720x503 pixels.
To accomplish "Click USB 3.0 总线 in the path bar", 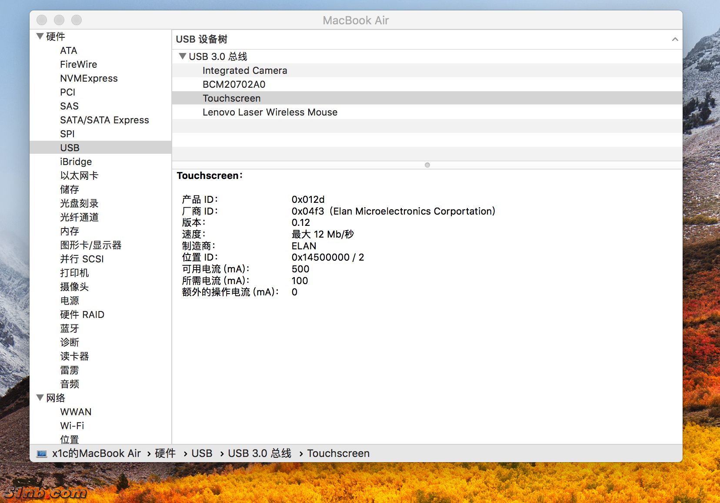I will 259,453.
